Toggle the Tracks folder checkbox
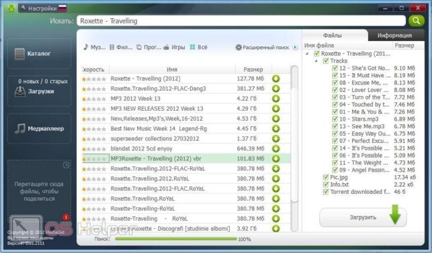Screen dimensions: 432x253 [326, 61]
